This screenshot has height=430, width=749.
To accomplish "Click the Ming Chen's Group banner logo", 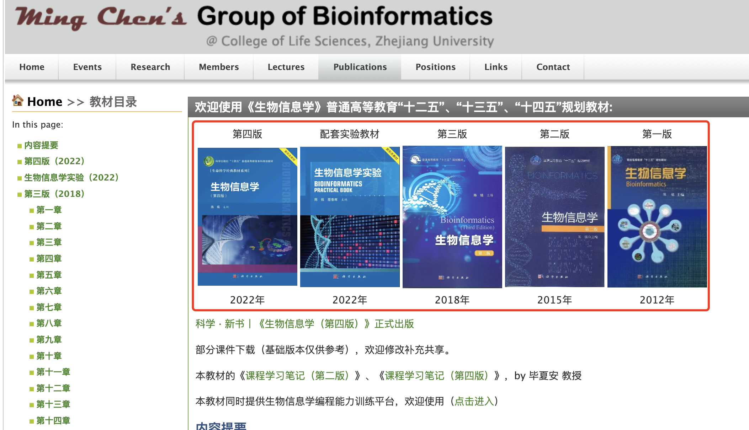I will pyautogui.click(x=255, y=27).
